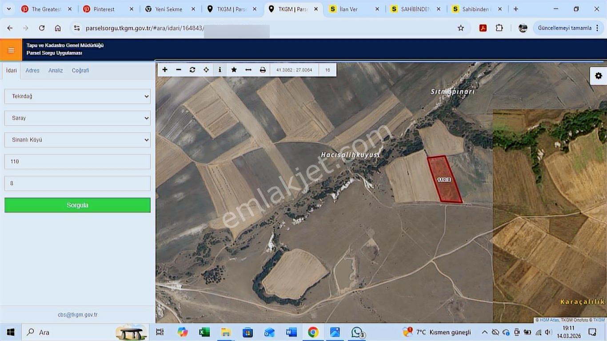Click the star favorites tool on map toolbar
The width and height of the screenshot is (607, 341).
[234, 70]
